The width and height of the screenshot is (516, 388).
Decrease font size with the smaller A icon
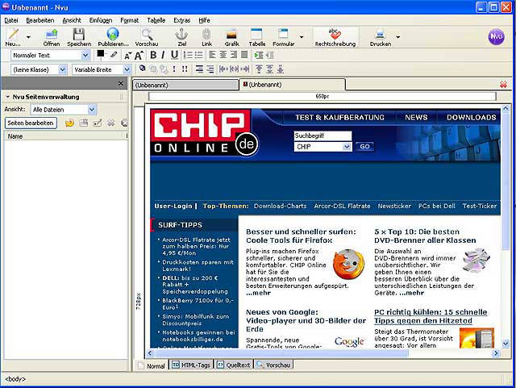point(127,56)
